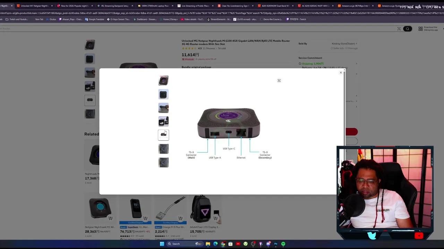The height and width of the screenshot is (249, 444).
Task: Open Spotify from taskbar
Action: 283,244
